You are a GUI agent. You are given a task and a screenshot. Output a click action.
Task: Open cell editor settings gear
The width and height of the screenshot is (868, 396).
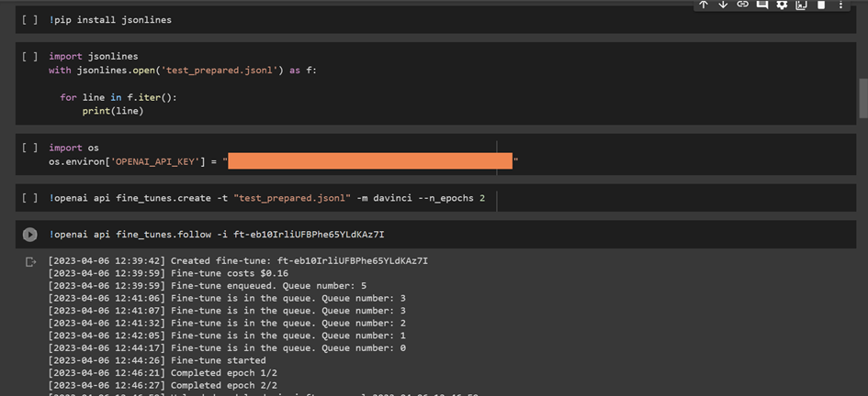[x=782, y=5]
